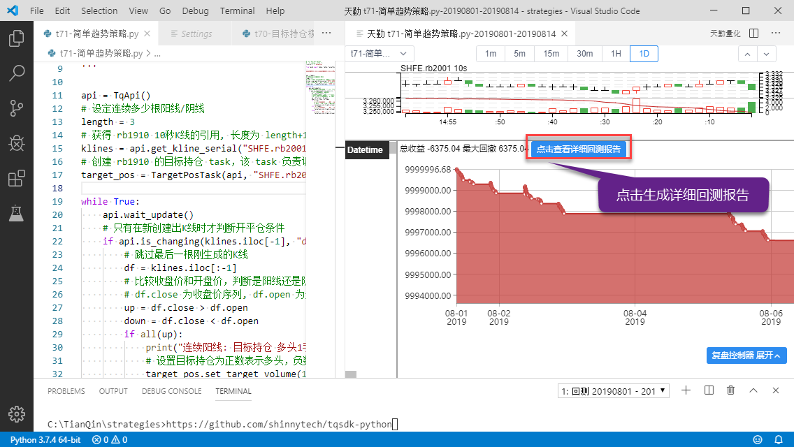
Task: Open the Debug view in activity bar
Action: [x=17, y=143]
